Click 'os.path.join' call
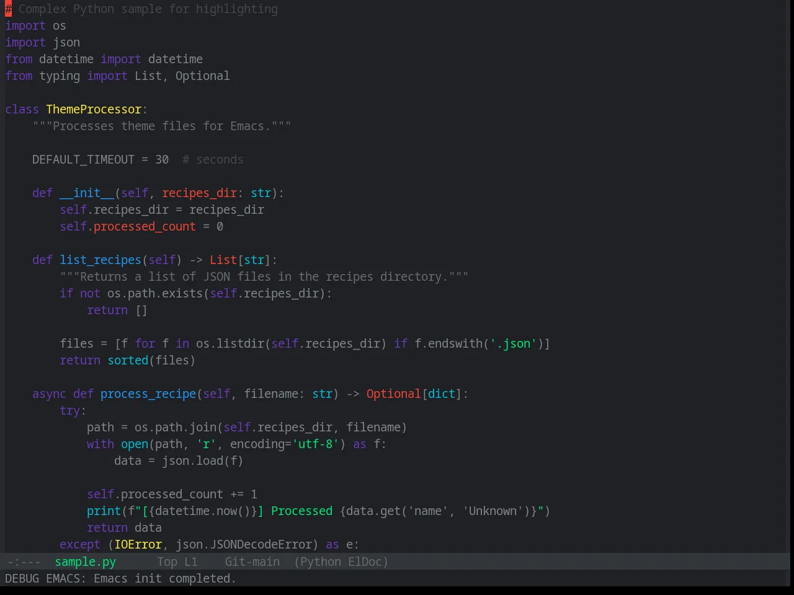 pos(176,427)
